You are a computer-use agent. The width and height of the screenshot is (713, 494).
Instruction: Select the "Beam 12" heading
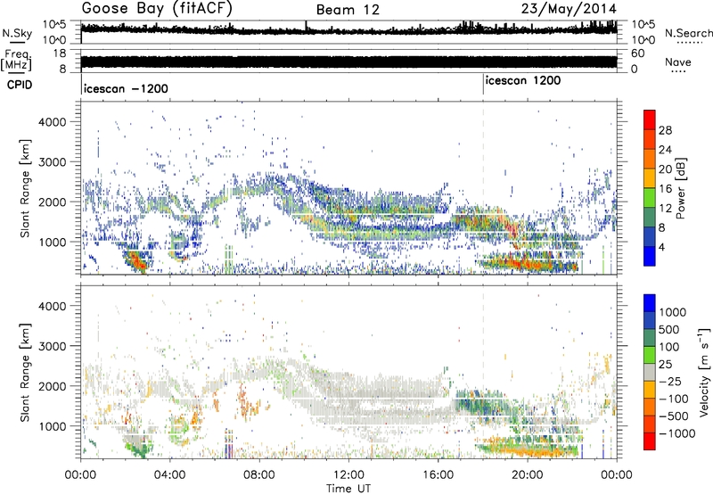(348, 10)
